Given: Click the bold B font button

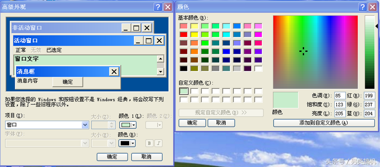Looking at the screenshot, I should click(149, 143).
